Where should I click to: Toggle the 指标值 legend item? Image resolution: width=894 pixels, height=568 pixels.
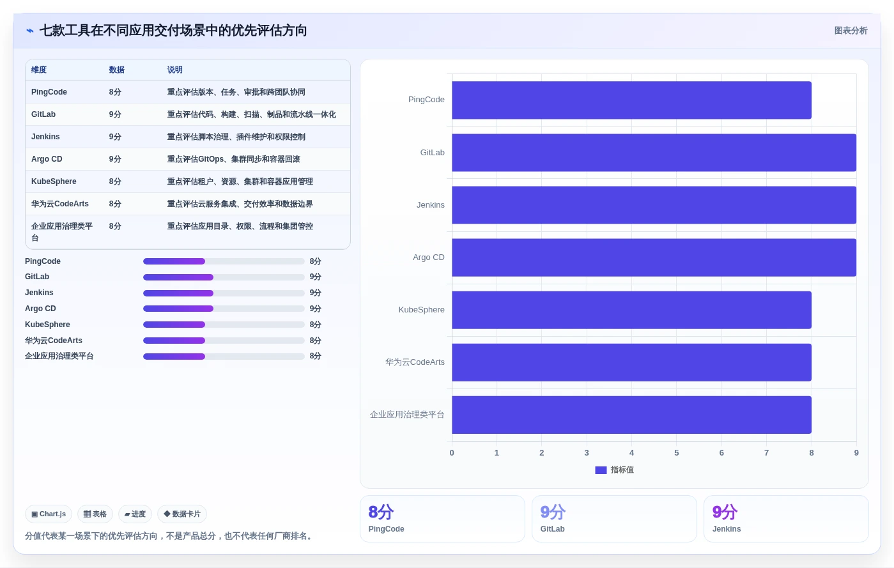(x=614, y=470)
